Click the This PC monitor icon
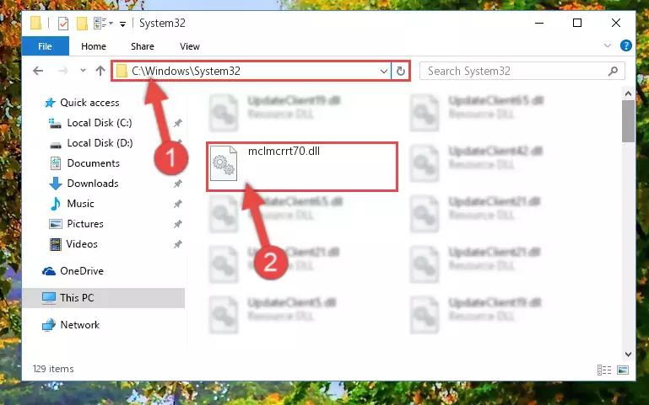 tap(49, 298)
